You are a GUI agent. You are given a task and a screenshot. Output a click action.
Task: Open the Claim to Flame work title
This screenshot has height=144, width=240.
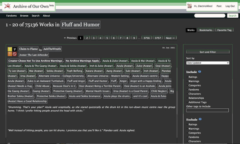click(28, 49)
